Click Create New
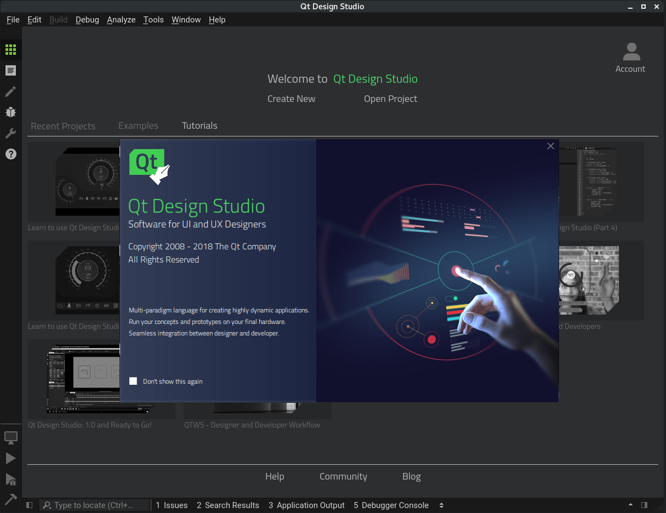 click(x=291, y=99)
